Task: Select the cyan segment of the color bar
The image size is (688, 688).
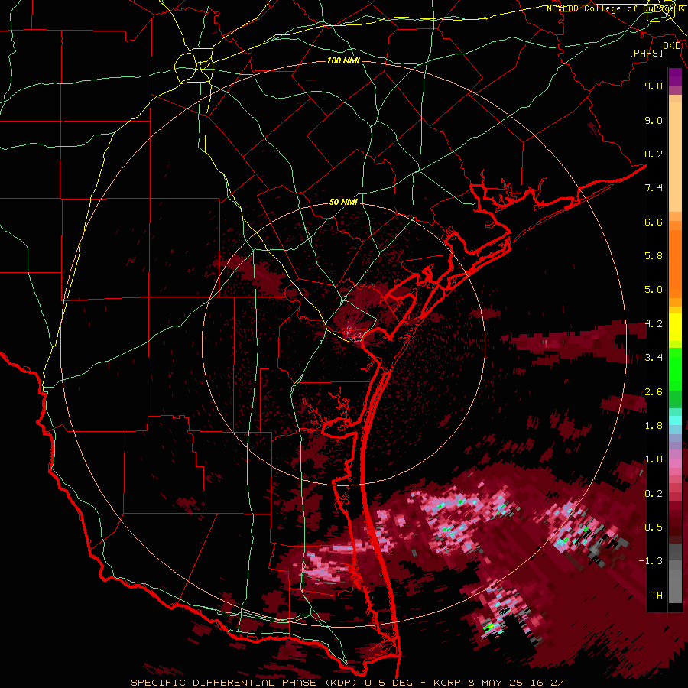Action: click(x=675, y=420)
